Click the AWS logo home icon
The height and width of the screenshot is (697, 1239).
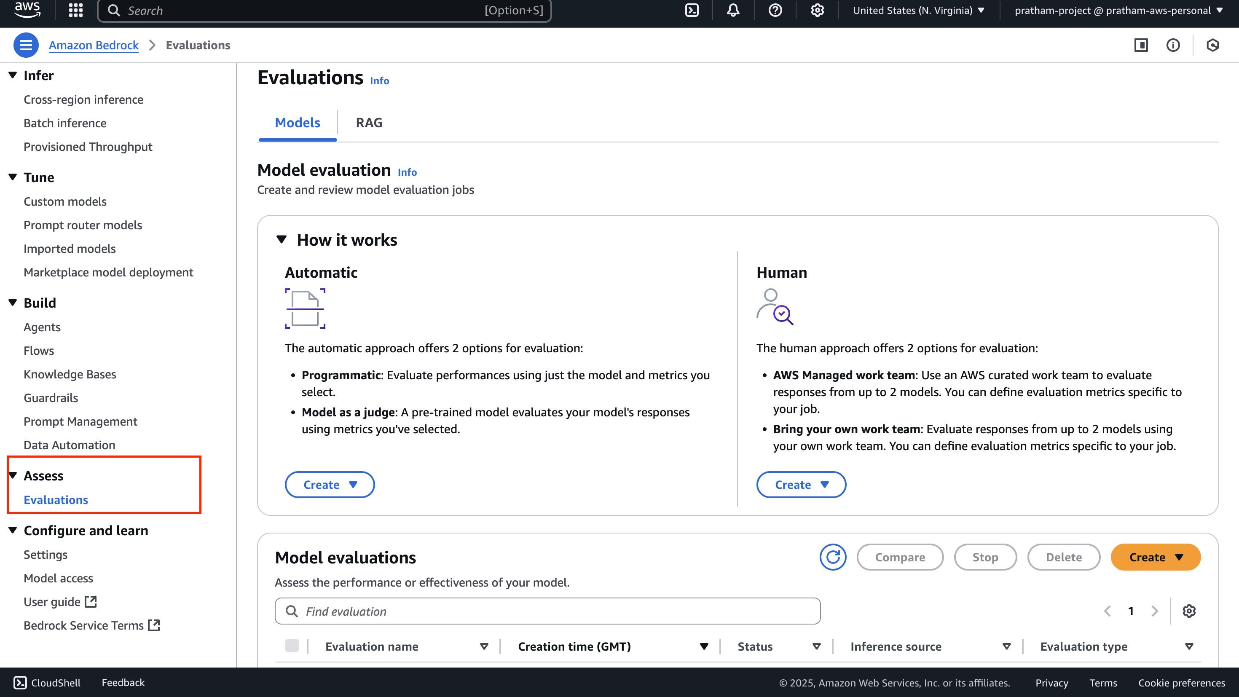[27, 10]
